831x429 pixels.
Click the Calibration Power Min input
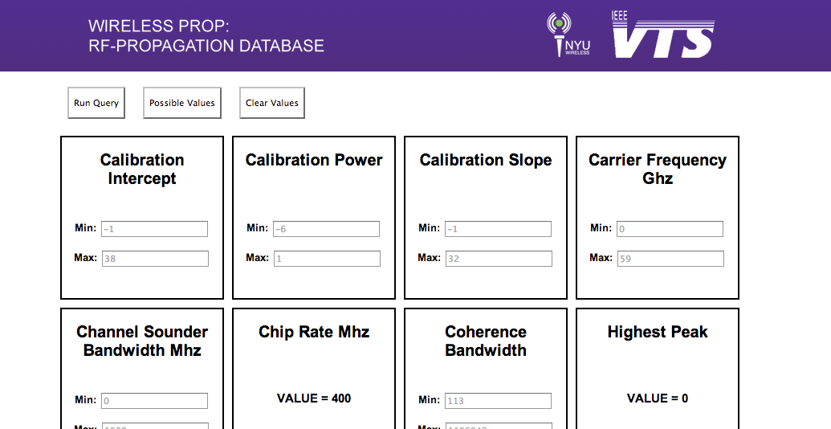pos(326,229)
